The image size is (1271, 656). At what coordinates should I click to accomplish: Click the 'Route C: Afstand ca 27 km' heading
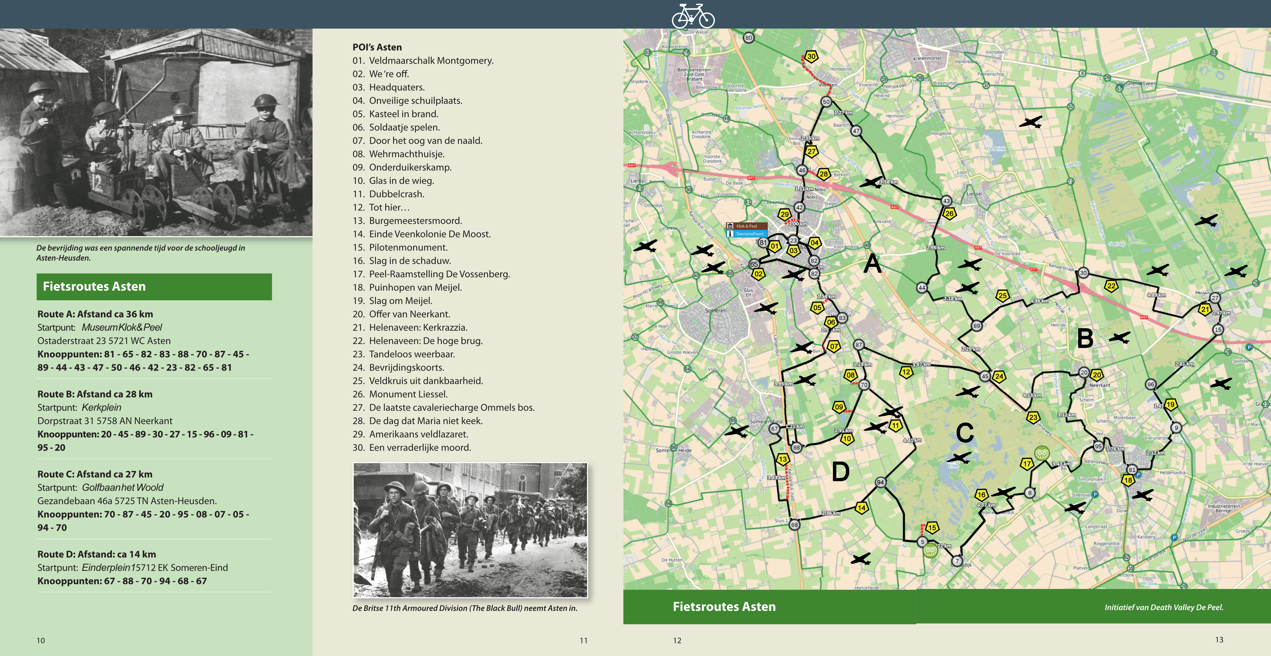click(x=95, y=474)
